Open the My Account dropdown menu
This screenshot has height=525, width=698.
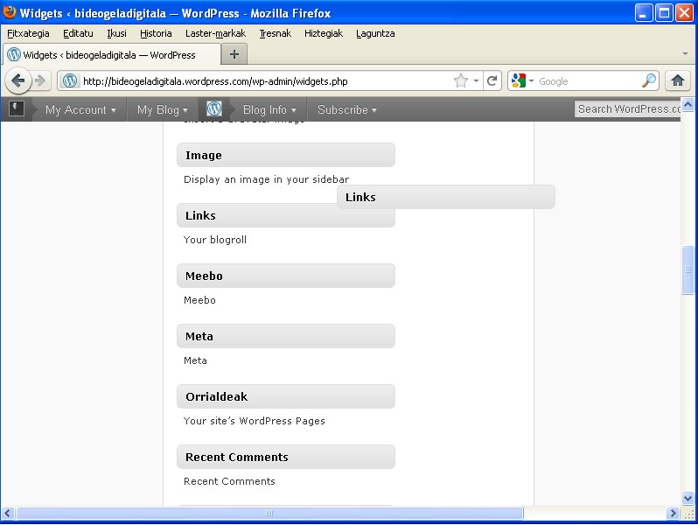pyautogui.click(x=80, y=109)
